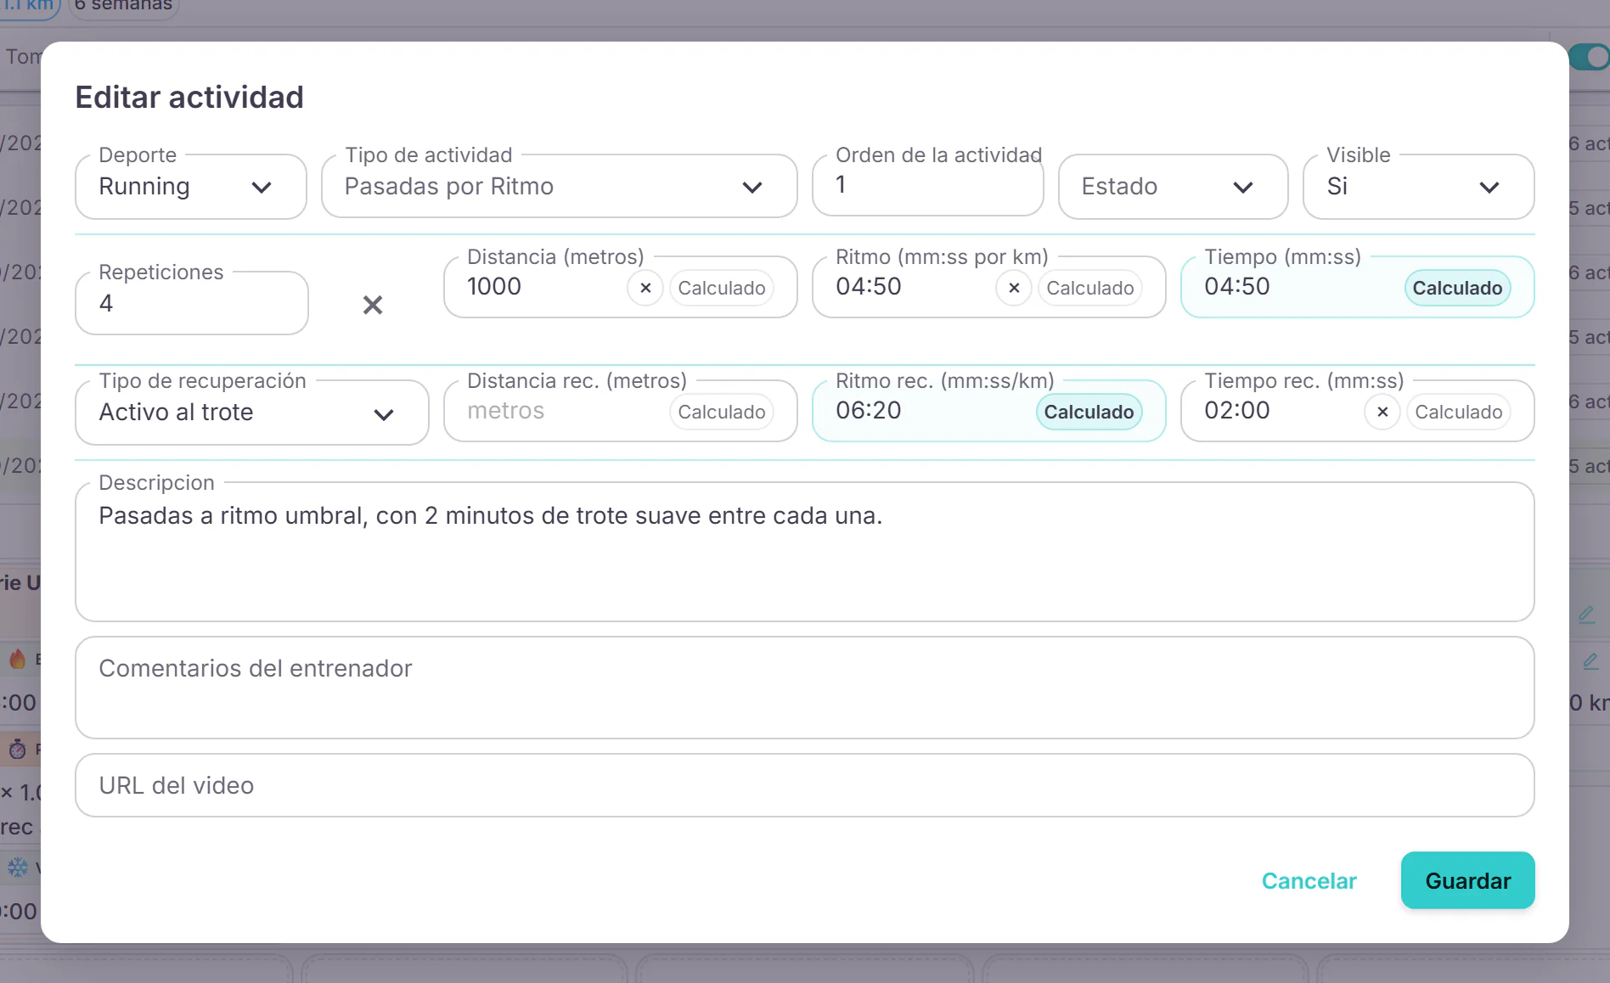Click the URL del video field
Viewport: 1610px width, 983px height.
[805, 785]
